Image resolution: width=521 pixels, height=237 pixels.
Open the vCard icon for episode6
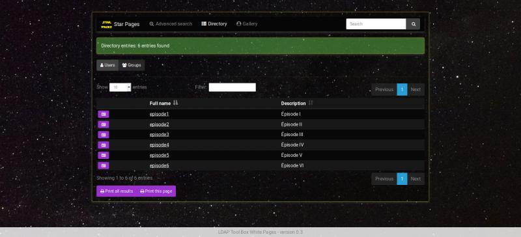[104, 165]
